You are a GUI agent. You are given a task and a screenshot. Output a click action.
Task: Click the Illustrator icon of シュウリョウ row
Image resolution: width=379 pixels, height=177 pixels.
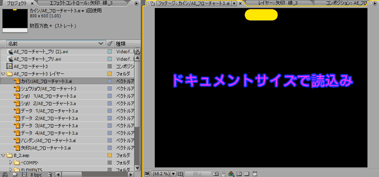tap(17, 88)
